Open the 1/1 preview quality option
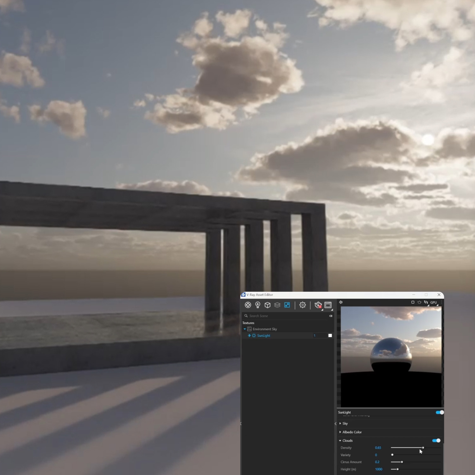This screenshot has width=475, height=475. [426, 302]
